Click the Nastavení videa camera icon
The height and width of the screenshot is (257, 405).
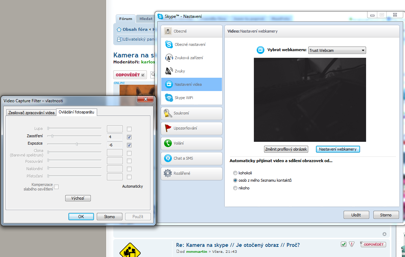[169, 84]
